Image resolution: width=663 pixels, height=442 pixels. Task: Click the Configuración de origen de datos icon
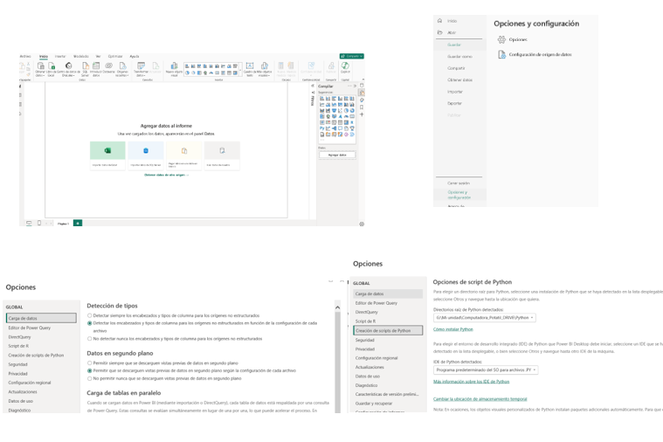tap(502, 54)
